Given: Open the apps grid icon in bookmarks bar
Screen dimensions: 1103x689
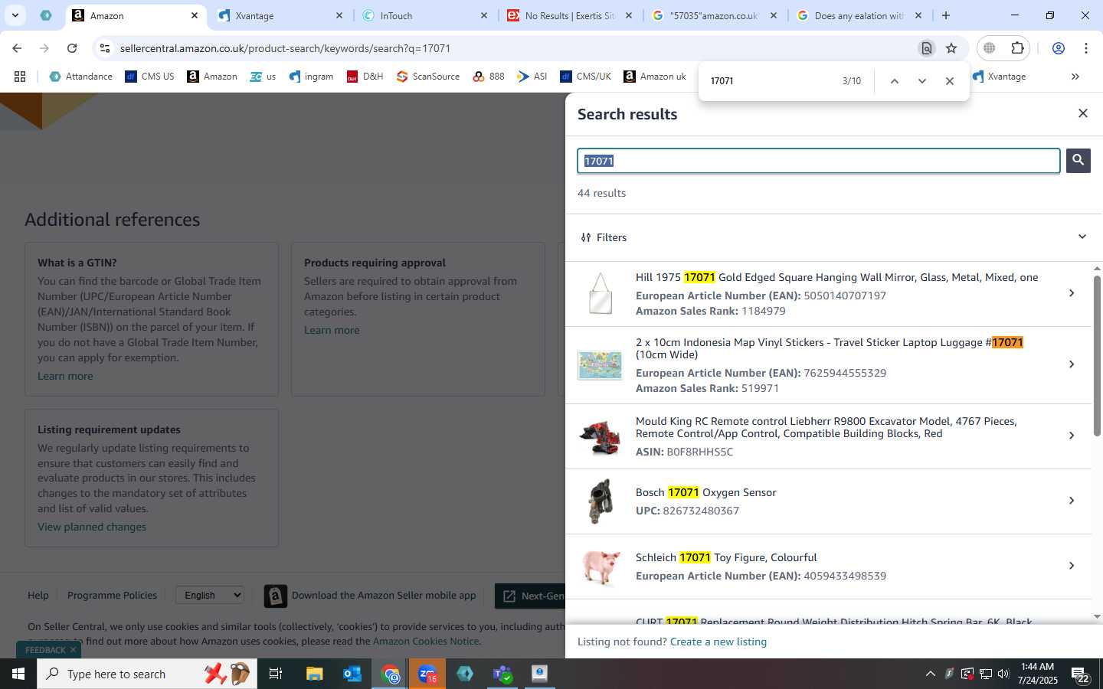Looking at the screenshot, I should pyautogui.click(x=20, y=77).
